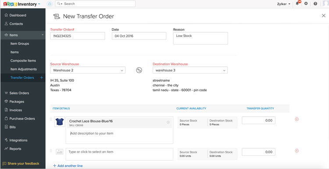This screenshot has height=169, width=329.
Task: Open the Zylker organization dropdown
Action: (283, 4)
